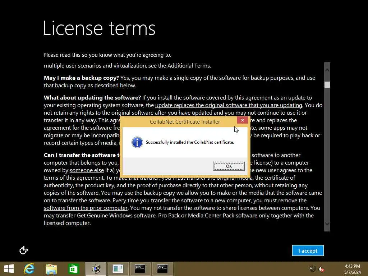Viewport: 368px width, 276px height.
Task: Click the 'License terms' heading
Action: tap(99, 28)
